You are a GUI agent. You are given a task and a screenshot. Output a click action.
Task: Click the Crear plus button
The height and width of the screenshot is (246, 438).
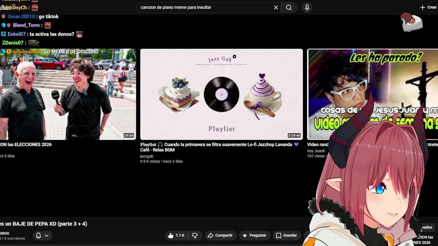428,7
